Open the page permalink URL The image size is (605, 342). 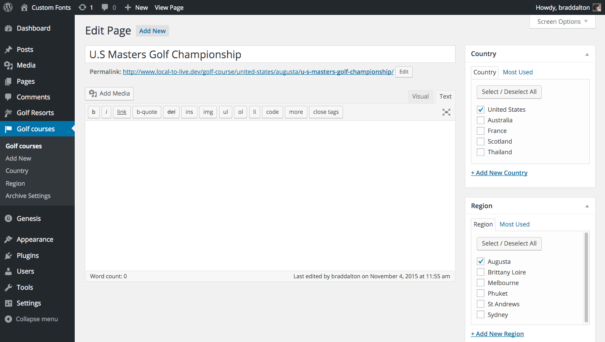coord(258,72)
